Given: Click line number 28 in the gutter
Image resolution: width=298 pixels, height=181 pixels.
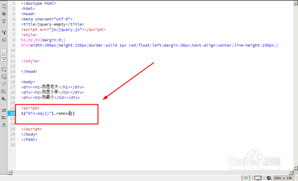Looking at the screenshot, I should [x=13, y=145].
